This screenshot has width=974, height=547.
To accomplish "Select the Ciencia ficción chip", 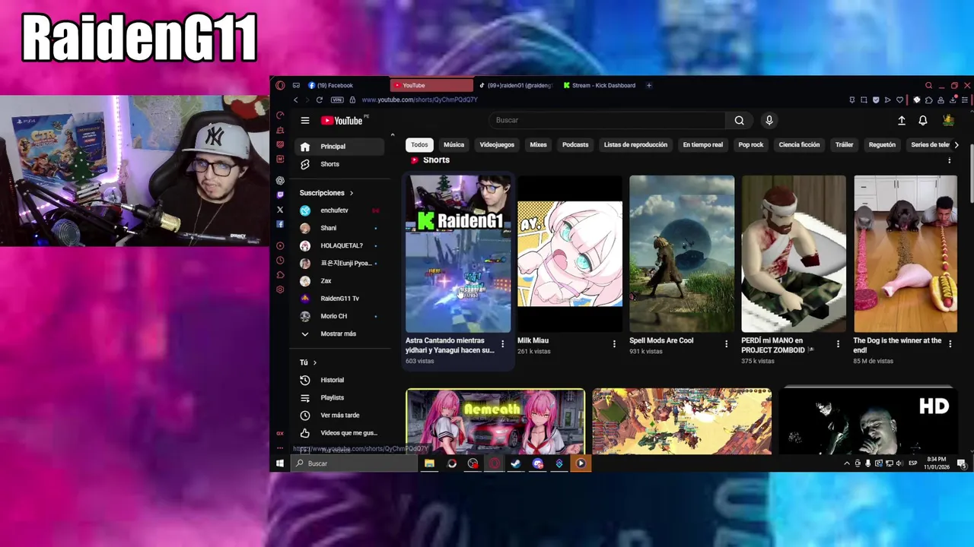I will (x=799, y=144).
